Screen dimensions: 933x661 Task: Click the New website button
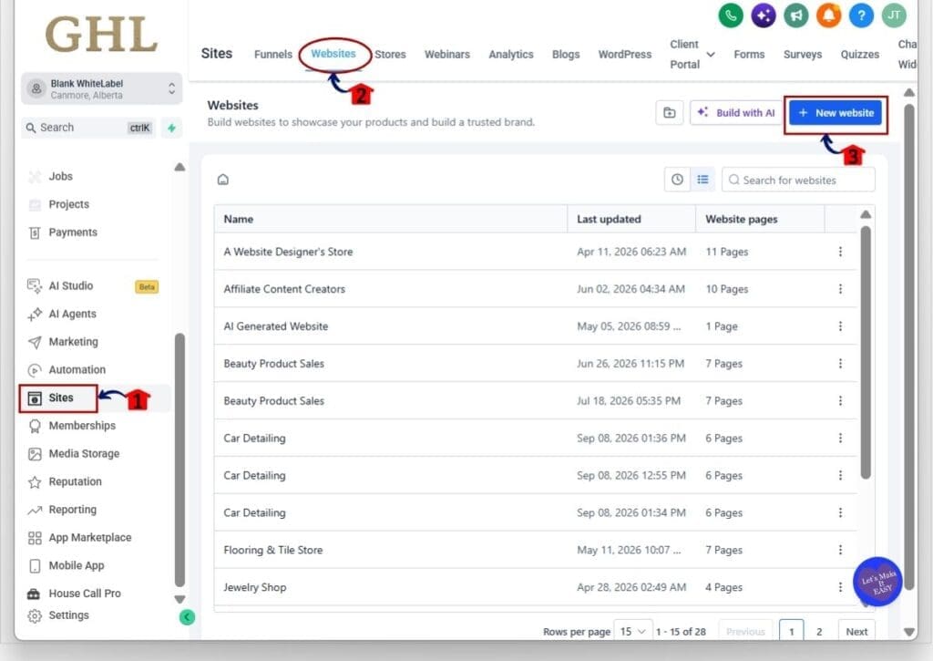(836, 112)
